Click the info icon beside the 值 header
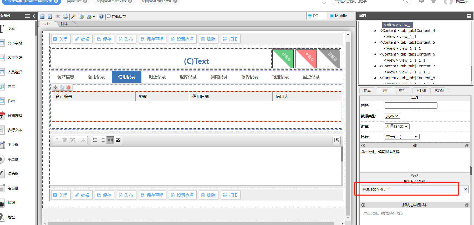 [x=363, y=146]
